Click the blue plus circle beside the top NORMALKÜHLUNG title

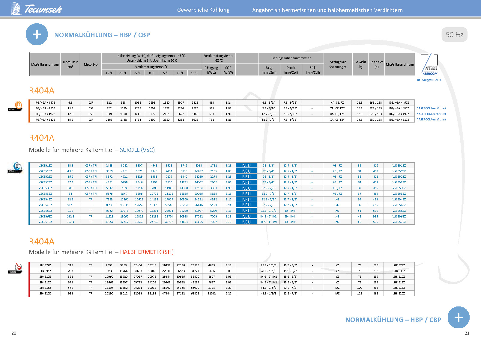pos(37,34)
